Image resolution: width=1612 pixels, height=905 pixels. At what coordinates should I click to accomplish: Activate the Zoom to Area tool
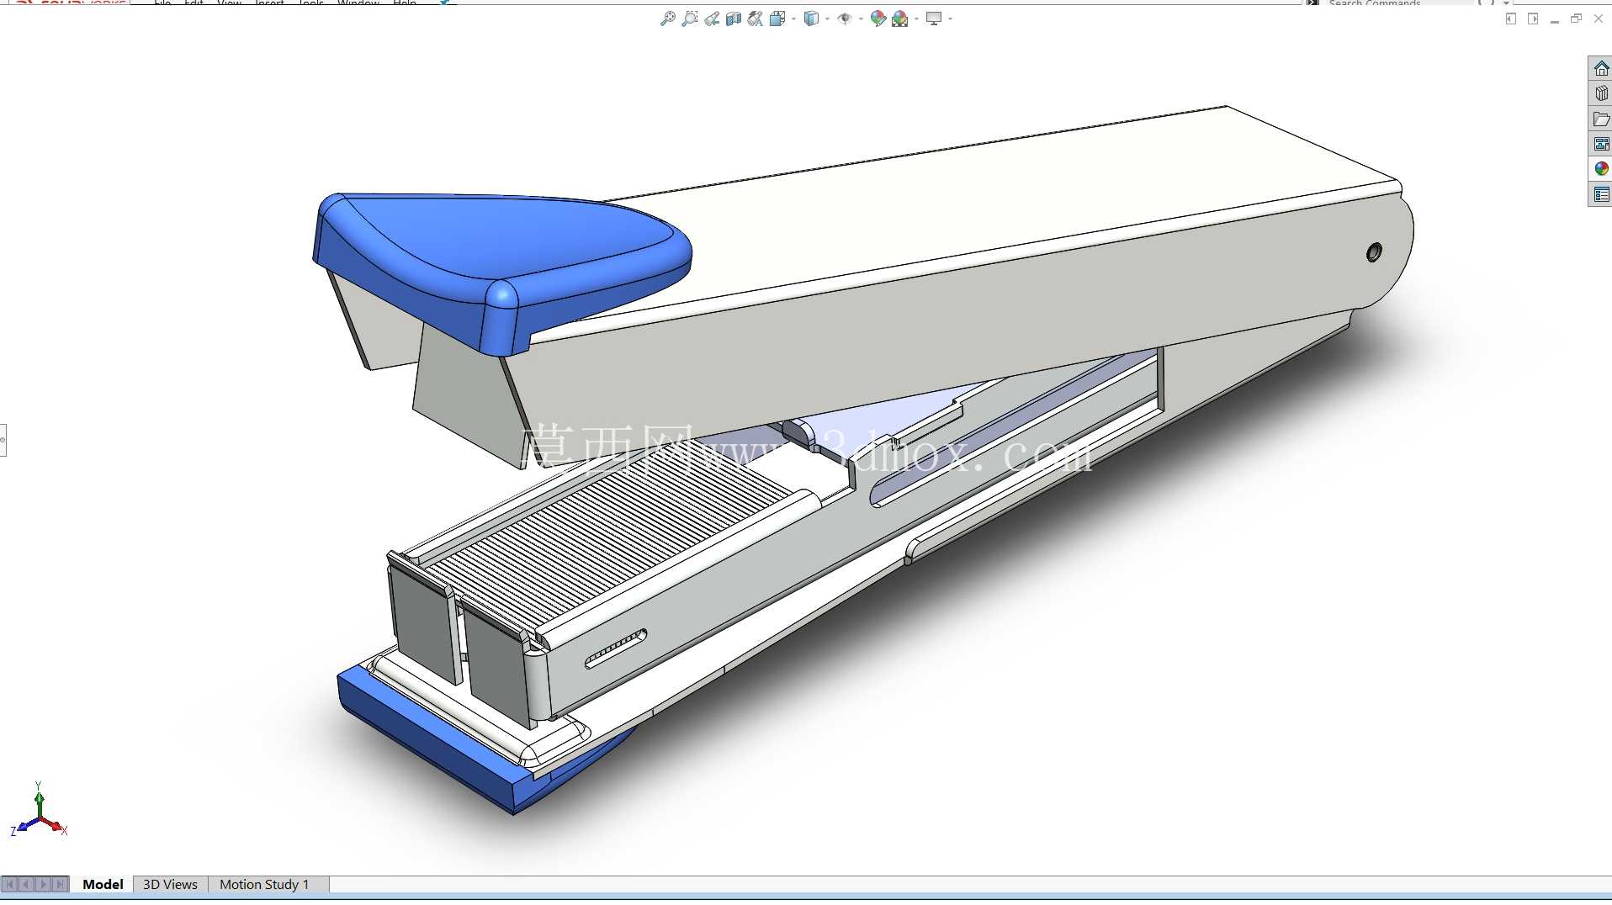690,19
